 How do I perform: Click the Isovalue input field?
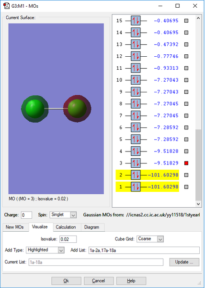coord(68,239)
